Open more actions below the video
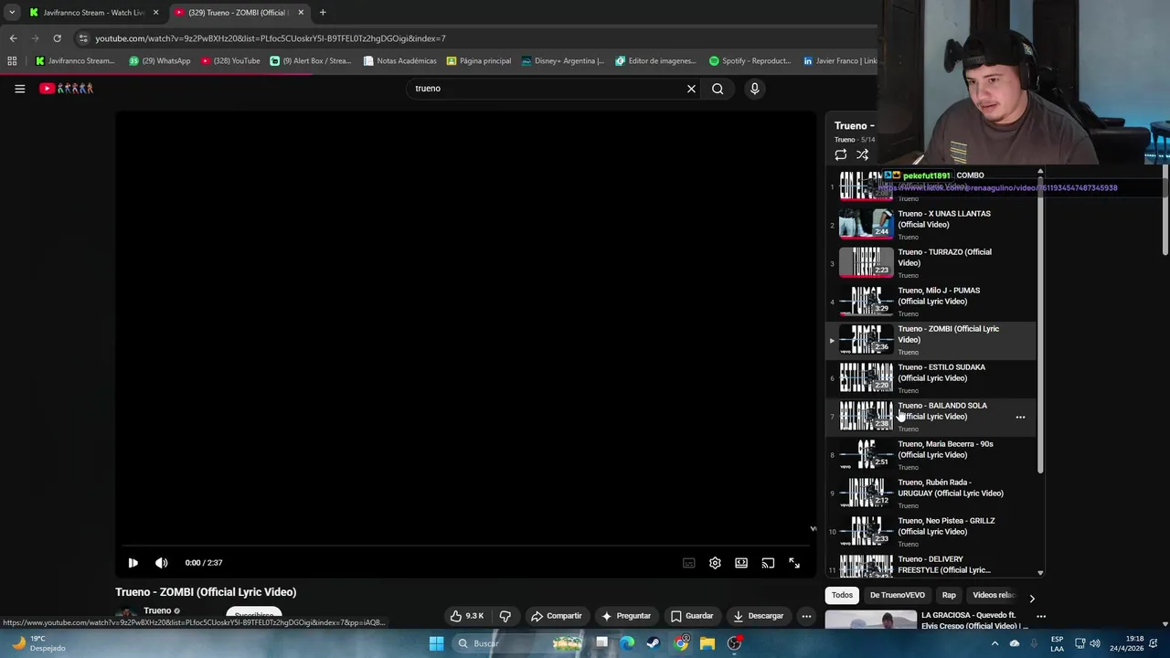Viewport: 1170px width, 658px height. pos(806,616)
